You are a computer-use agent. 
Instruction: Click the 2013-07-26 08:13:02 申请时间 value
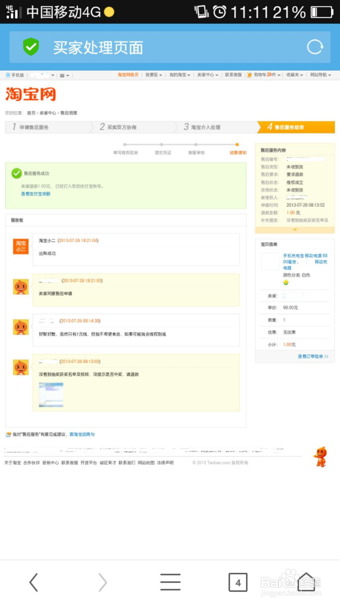coord(305,205)
